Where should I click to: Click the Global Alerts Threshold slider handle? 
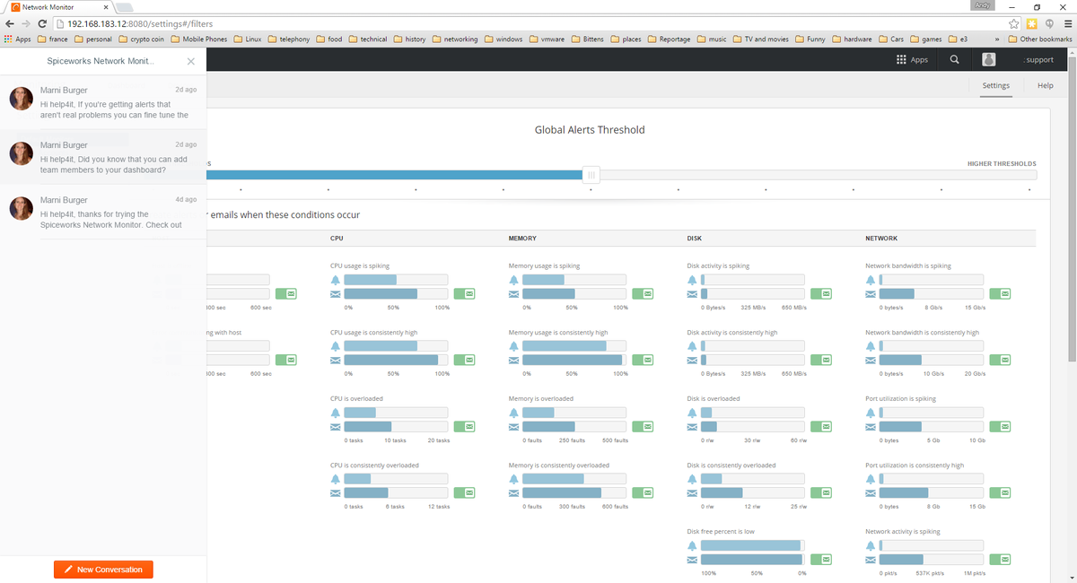[591, 174]
